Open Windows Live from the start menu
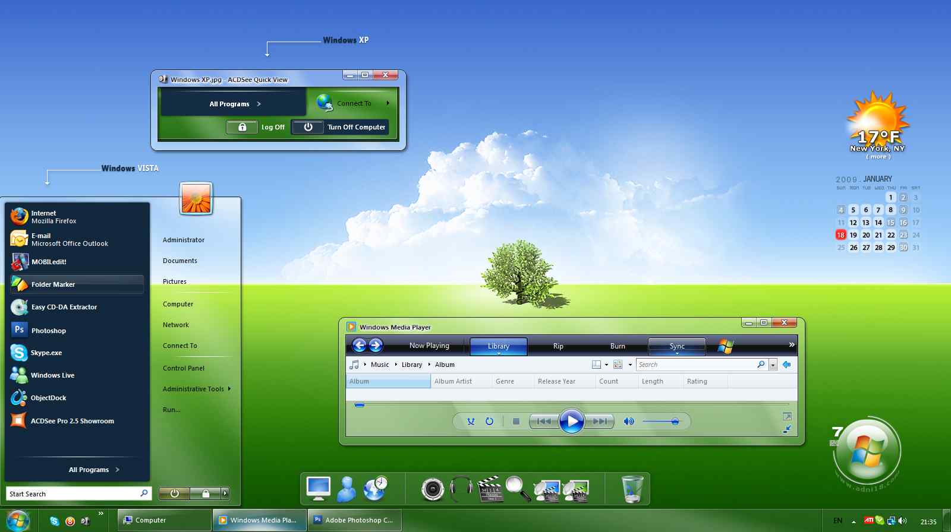 click(77, 375)
